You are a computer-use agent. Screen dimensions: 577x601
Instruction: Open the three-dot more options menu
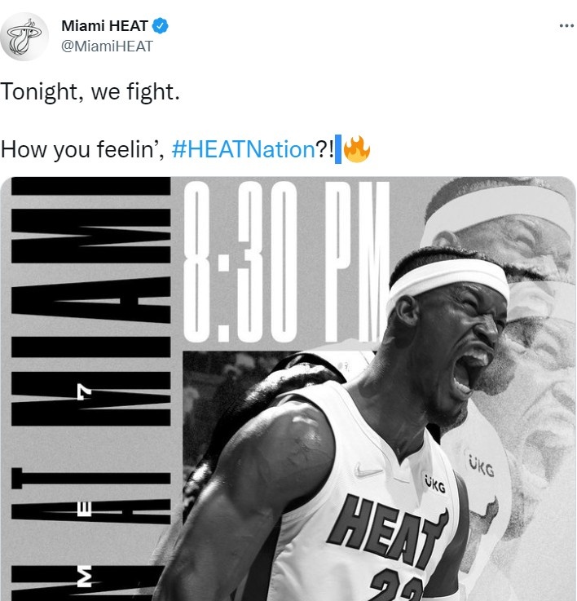(x=566, y=25)
